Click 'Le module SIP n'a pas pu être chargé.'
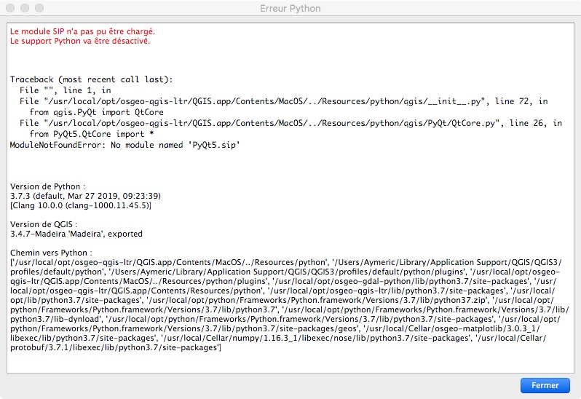This screenshot has width=581, height=399. coord(82,31)
